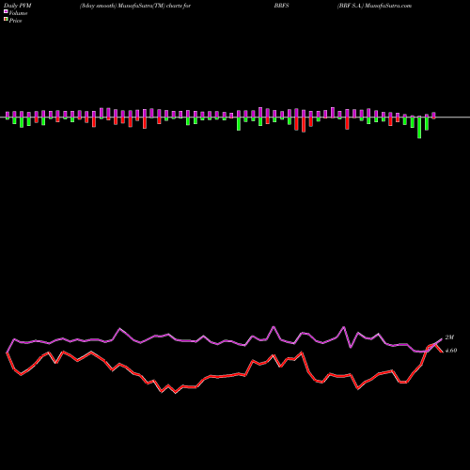Viewport: 470px width, 470px height.
Task: Click the 'Daily PVM' title text
Action: tap(18, 6)
